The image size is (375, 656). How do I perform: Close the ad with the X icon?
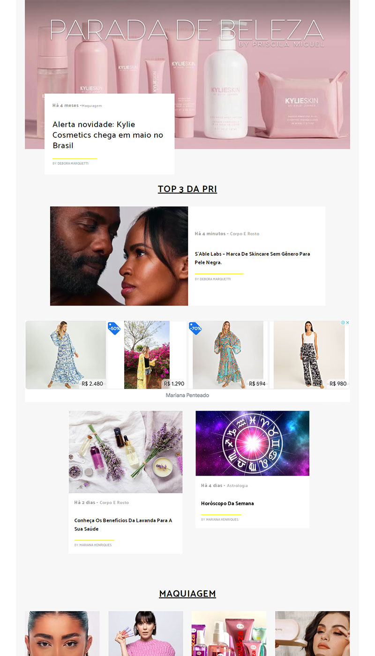pyautogui.click(x=347, y=323)
